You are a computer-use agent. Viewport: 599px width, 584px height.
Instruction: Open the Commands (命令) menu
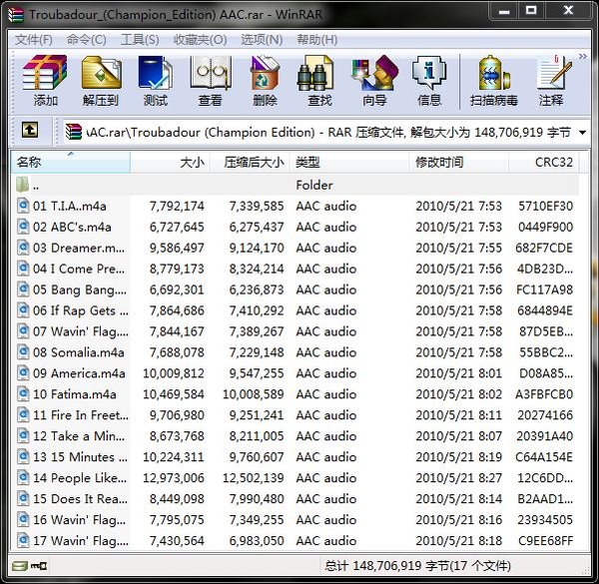tap(86, 39)
